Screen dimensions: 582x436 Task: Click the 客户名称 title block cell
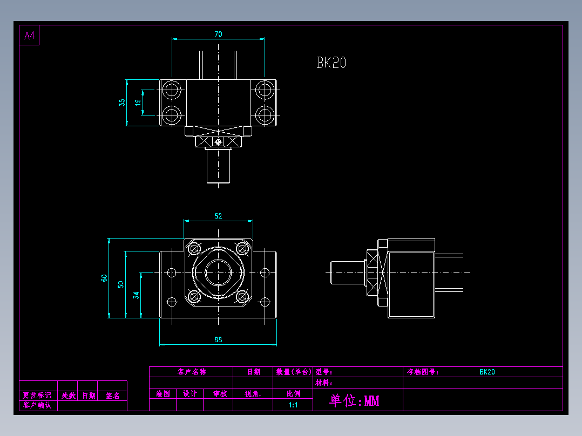point(192,372)
